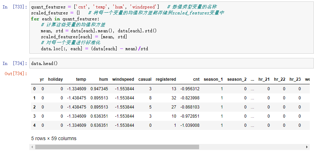314x151 pixels.
Task: Click the Out[734] output prompt
Action: (16, 74)
